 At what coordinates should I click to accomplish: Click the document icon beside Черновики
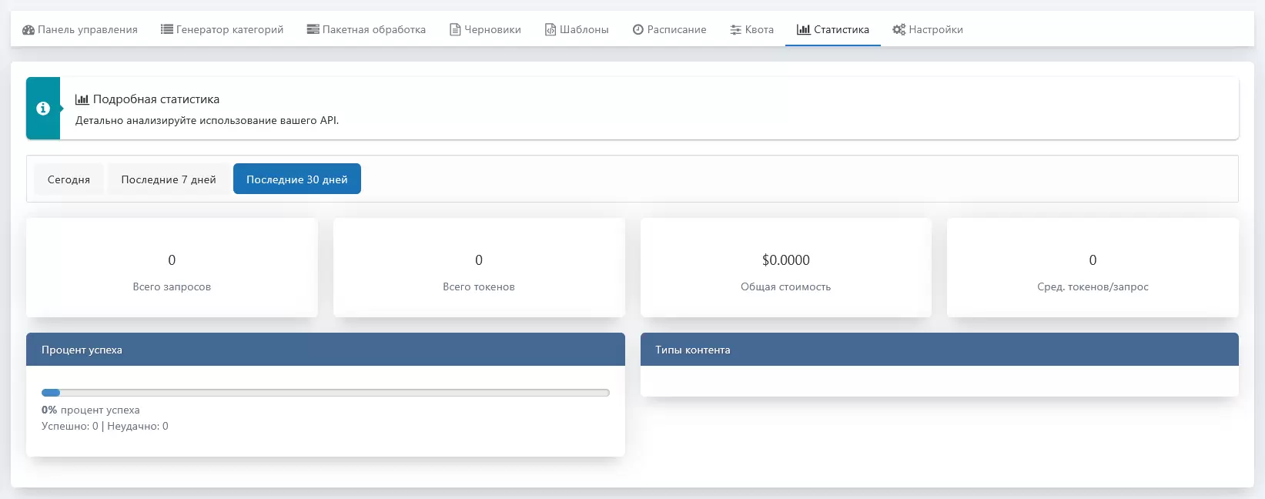[455, 30]
